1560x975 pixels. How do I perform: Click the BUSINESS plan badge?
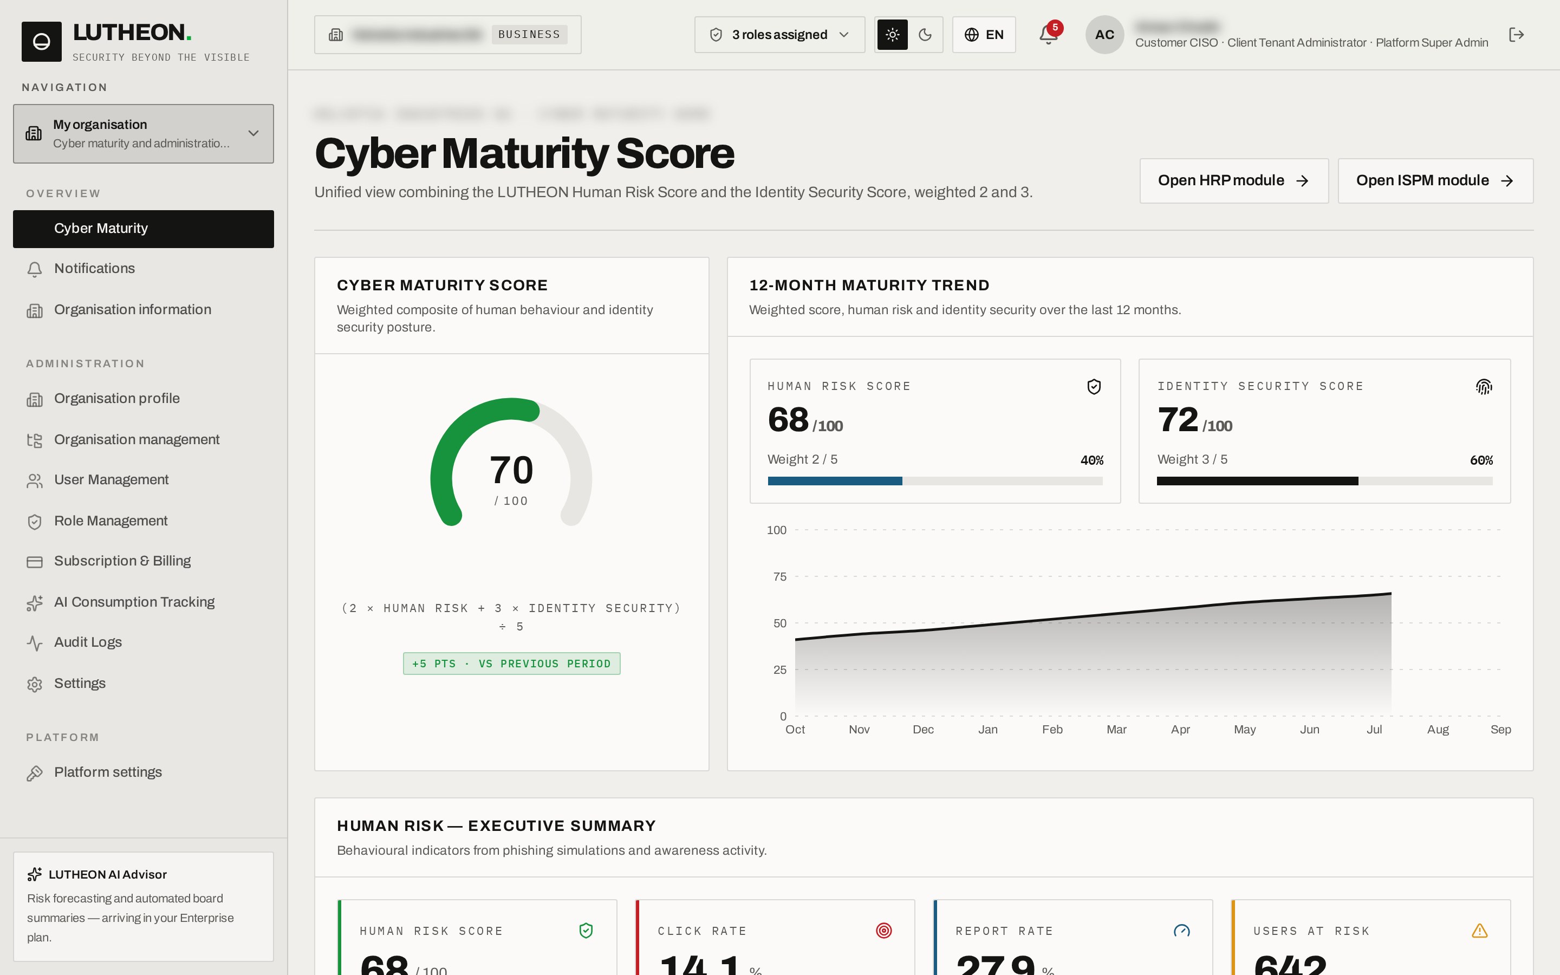click(x=529, y=35)
